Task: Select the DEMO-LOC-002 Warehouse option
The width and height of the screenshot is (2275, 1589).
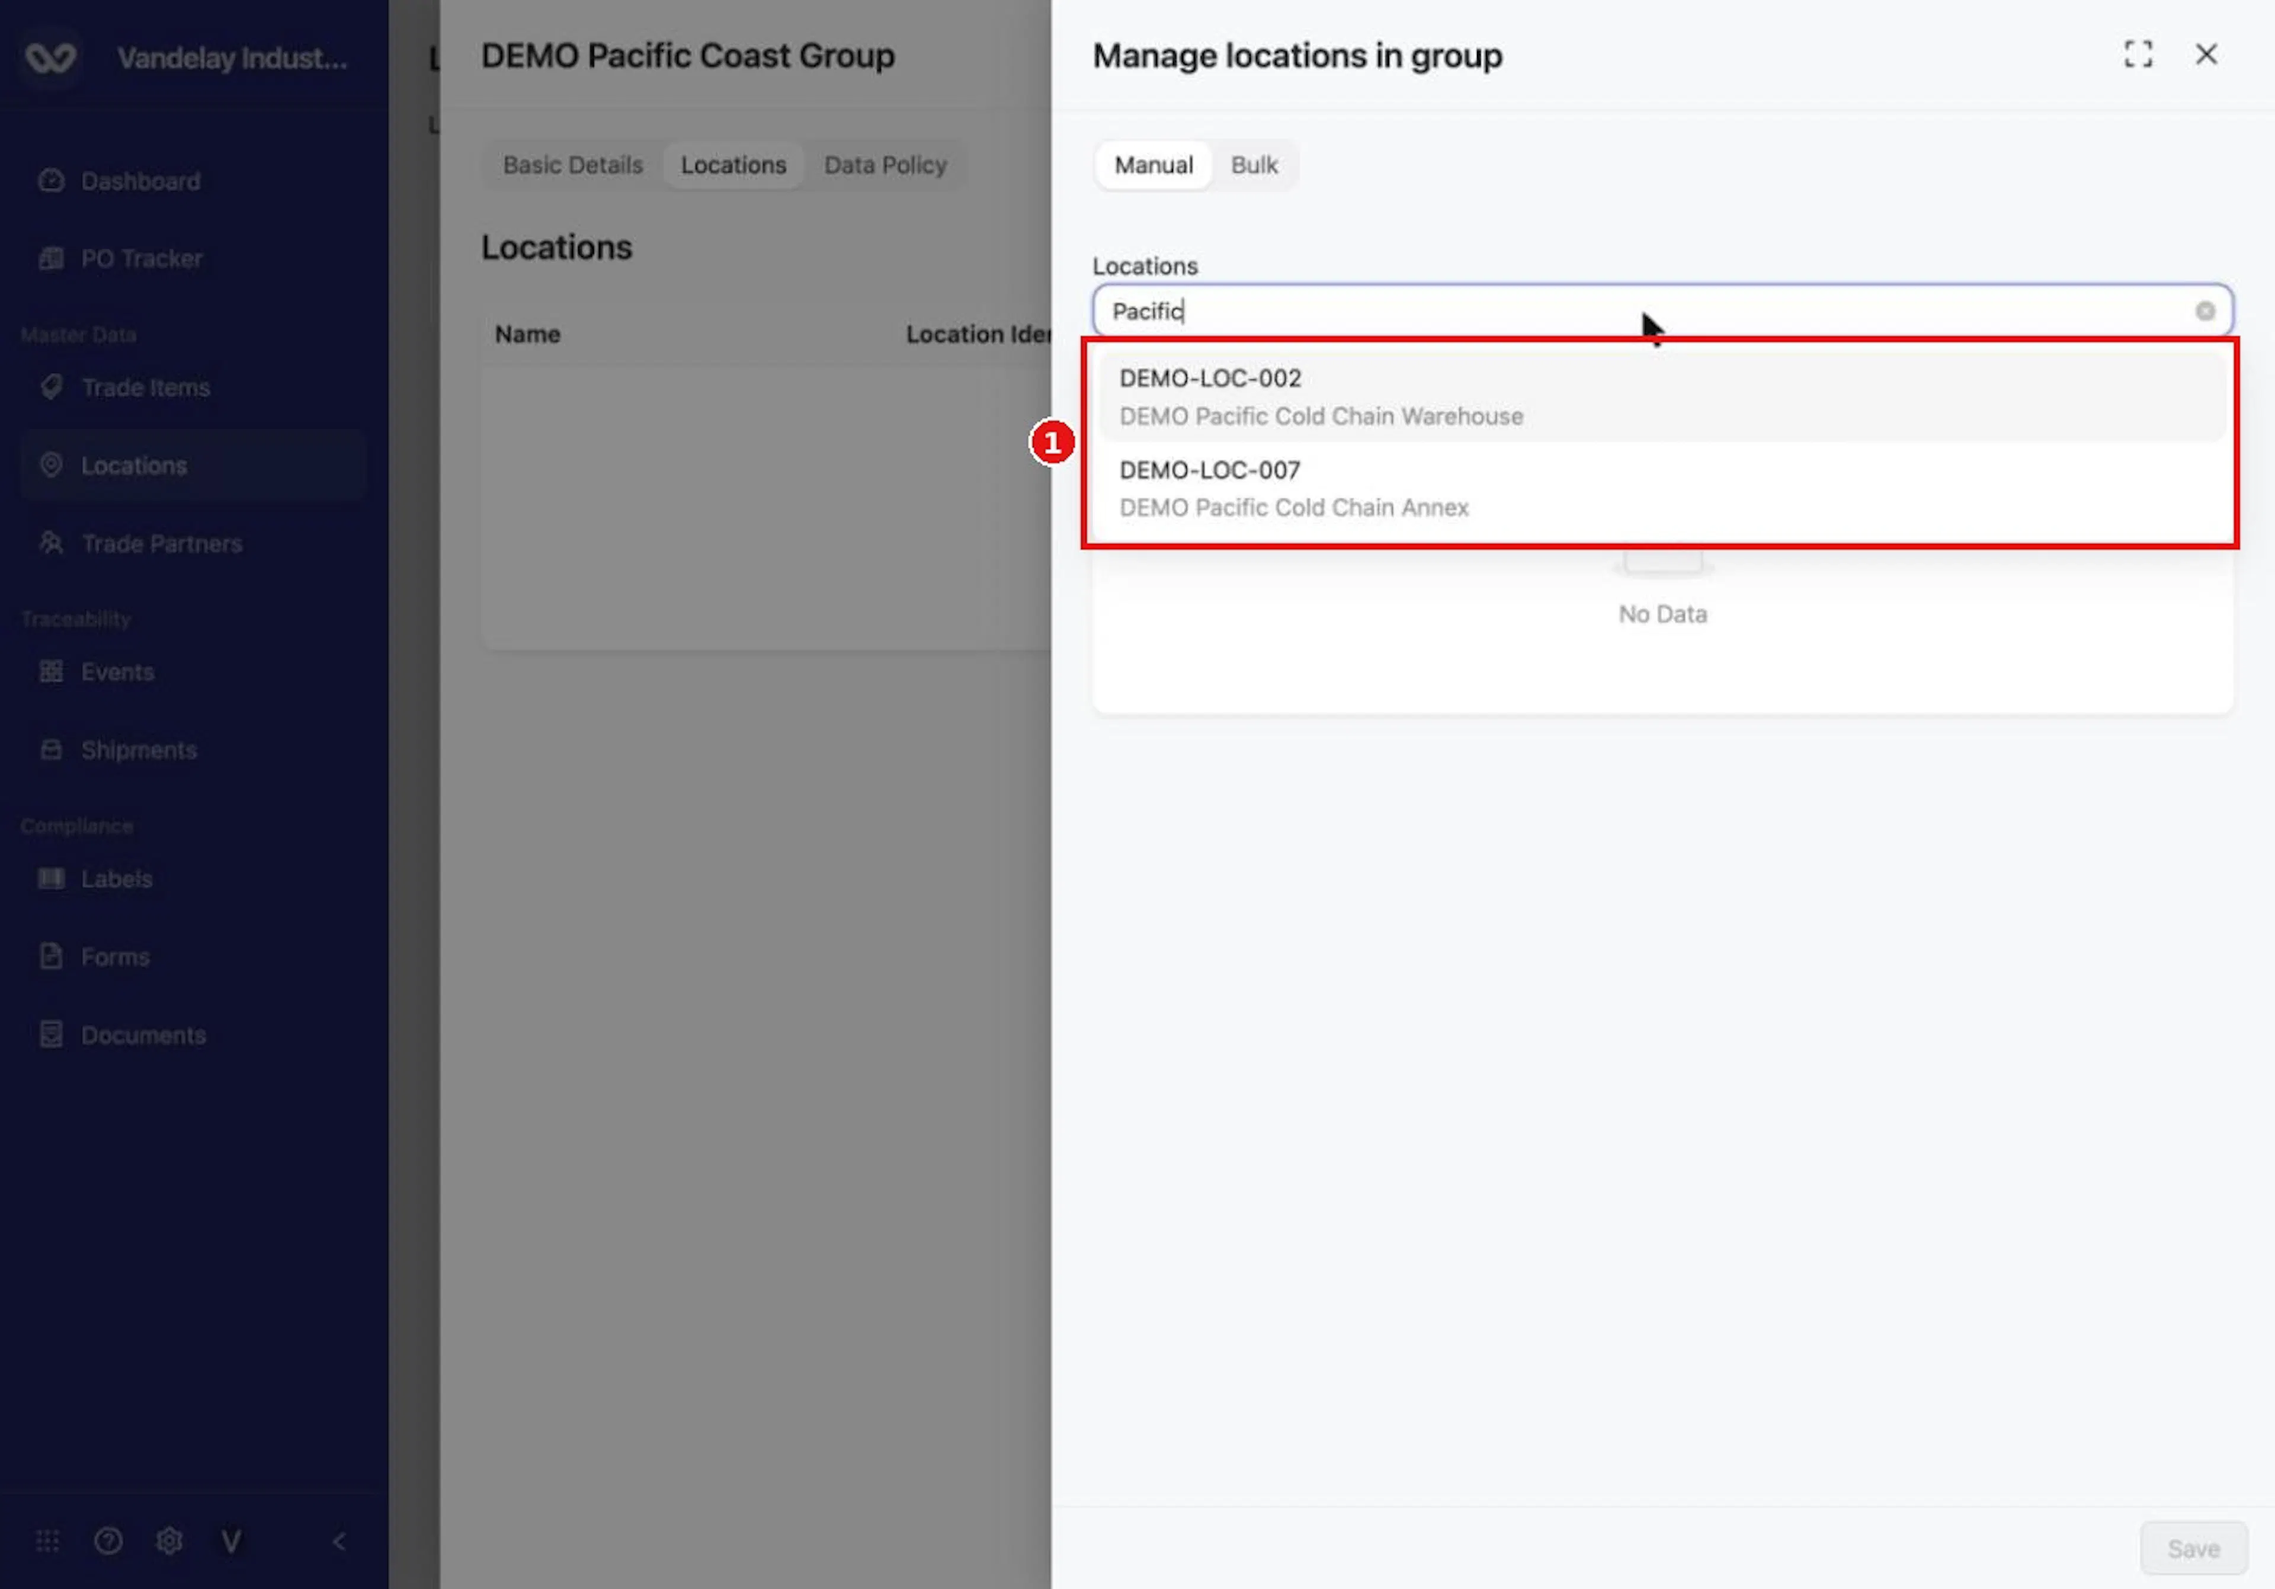Action: click(1662, 396)
